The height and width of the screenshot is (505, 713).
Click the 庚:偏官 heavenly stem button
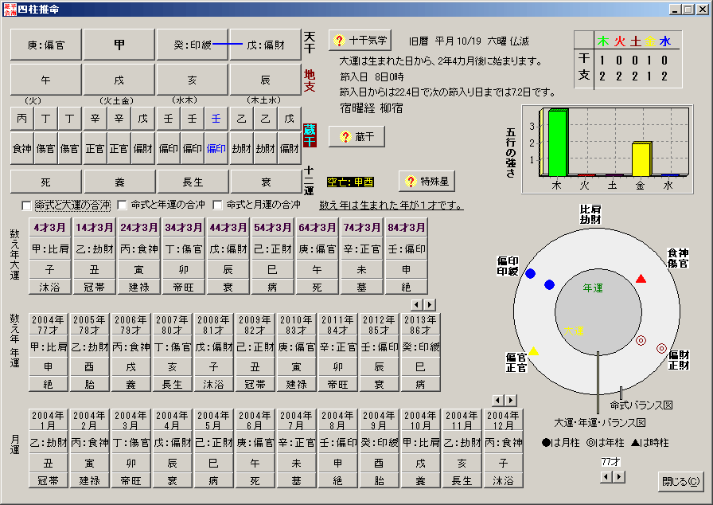pyautogui.click(x=46, y=45)
